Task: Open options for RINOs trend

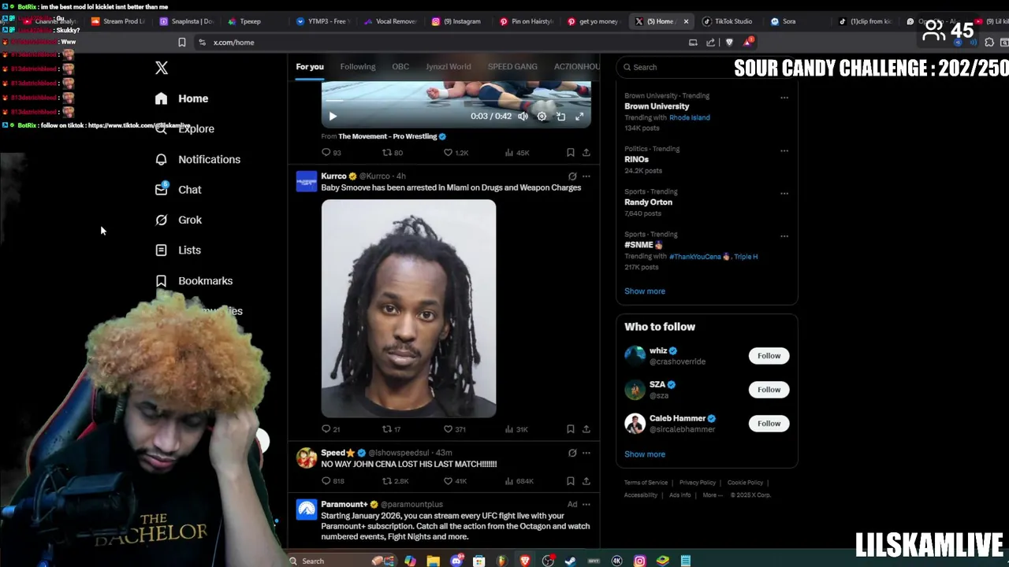Action: (784, 150)
